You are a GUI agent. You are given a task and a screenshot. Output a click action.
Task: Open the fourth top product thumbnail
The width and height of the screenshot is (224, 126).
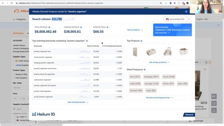tap(183, 52)
